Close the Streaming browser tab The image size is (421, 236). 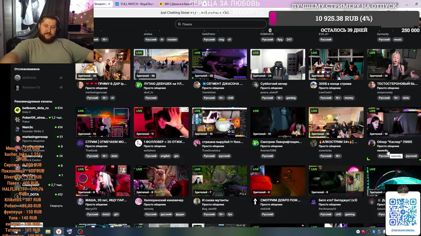109,4
